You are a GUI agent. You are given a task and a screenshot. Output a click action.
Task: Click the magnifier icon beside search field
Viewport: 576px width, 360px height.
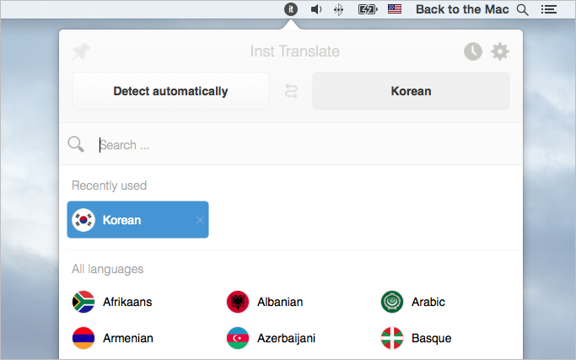(76, 144)
